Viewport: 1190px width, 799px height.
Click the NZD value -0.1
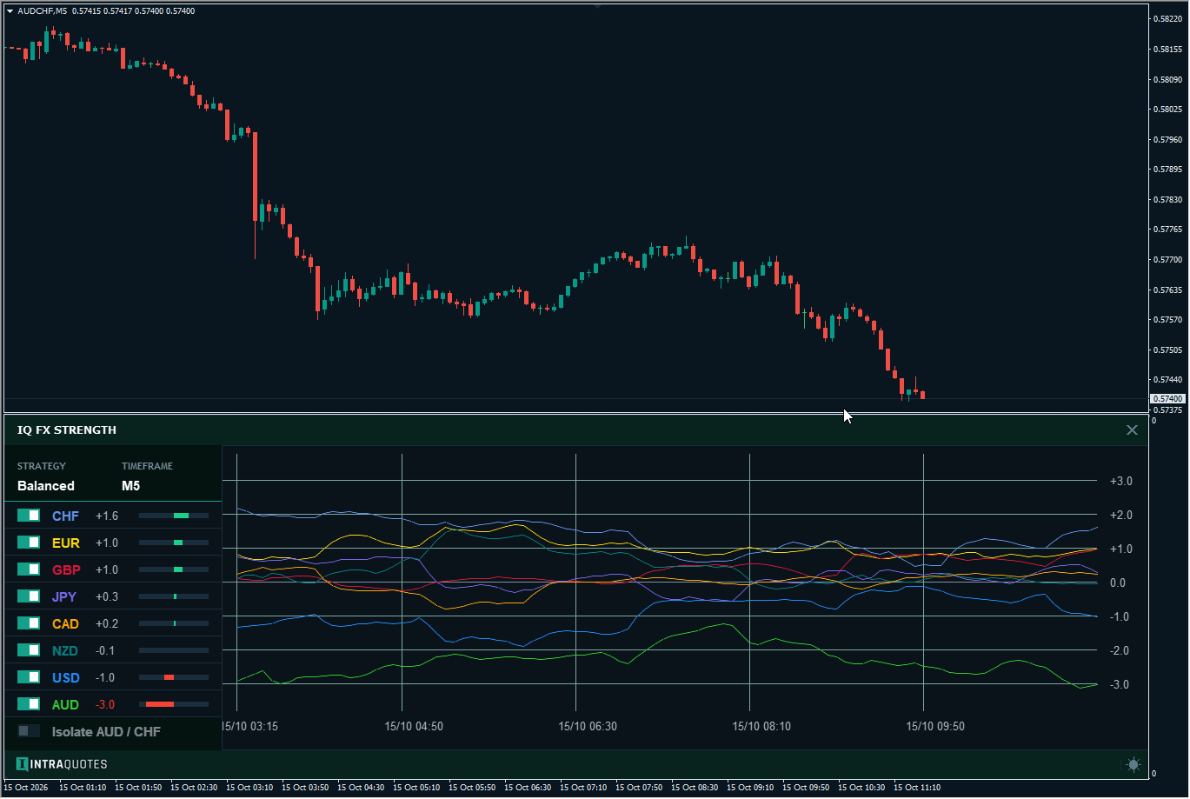pos(105,650)
